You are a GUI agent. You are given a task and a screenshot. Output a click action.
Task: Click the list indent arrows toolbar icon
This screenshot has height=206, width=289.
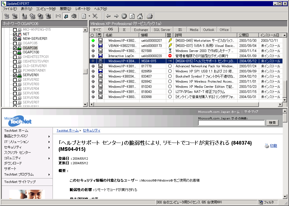(58, 16)
